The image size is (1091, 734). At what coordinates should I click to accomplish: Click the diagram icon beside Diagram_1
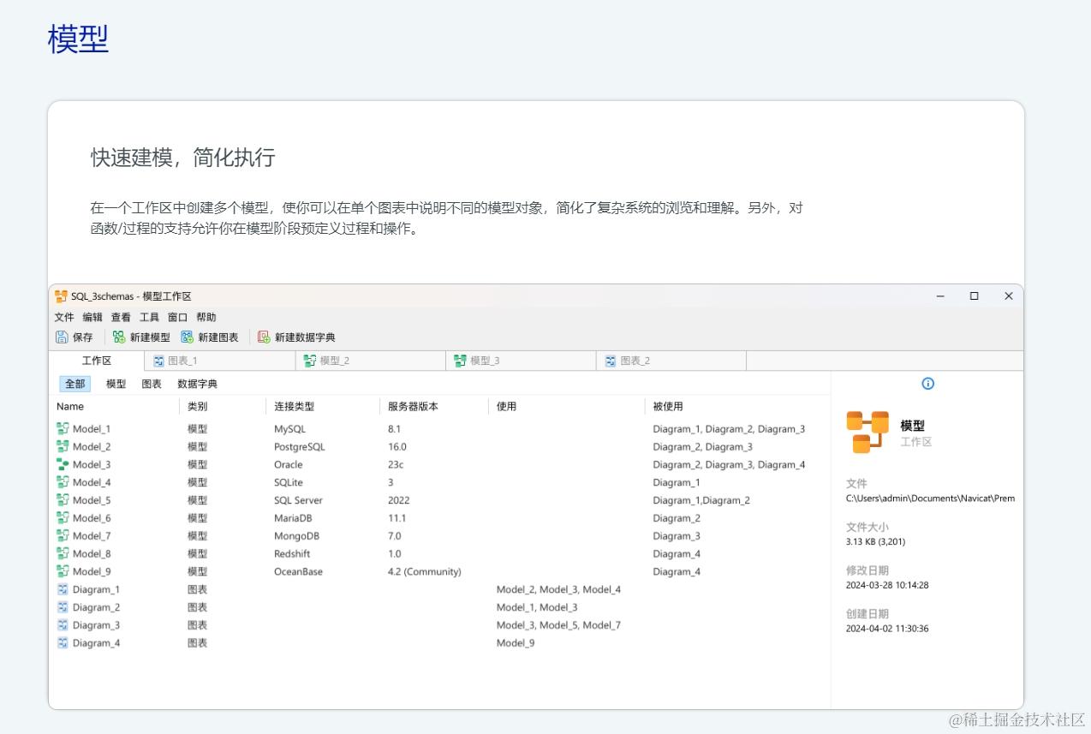pyautogui.click(x=62, y=589)
